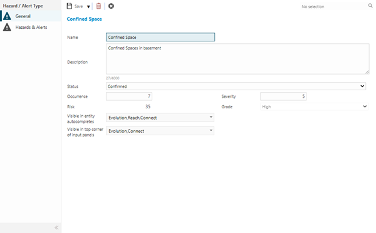Click the Description resize grip corner
Screen dimensions: 376x233
coord(367,72)
